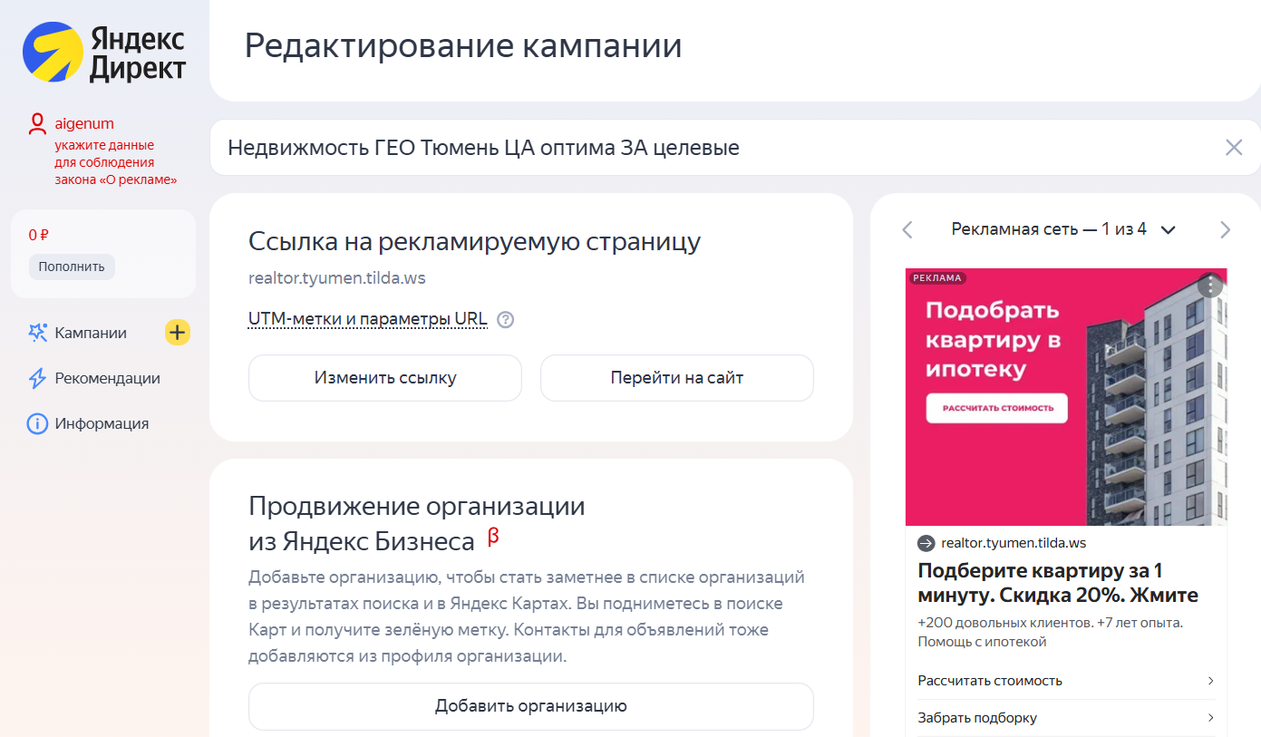Viewport: 1261px width, 737px height.
Task: Open the UTM-метки и параметры URL link
Action: click(x=368, y=319)
